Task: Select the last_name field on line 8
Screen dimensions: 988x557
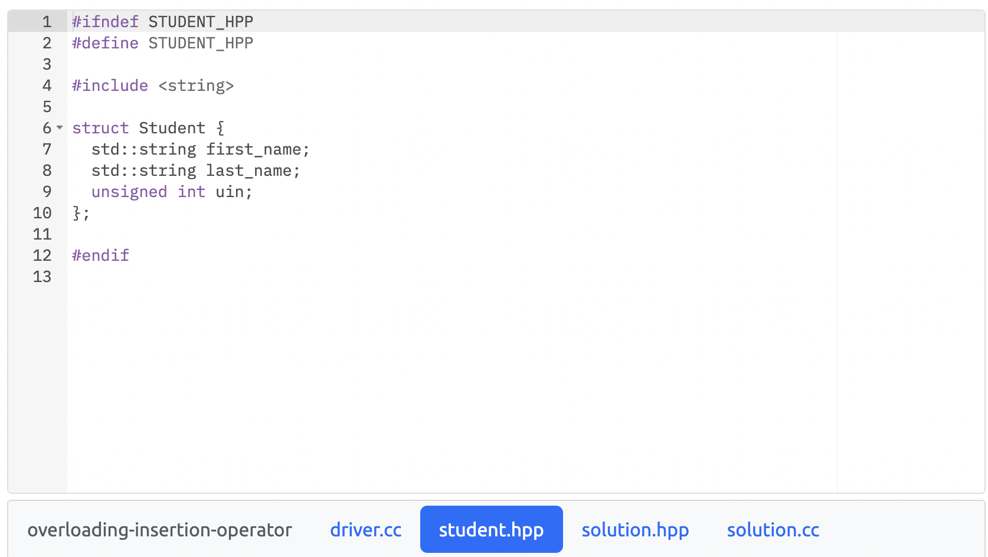Action: (195, 170)
